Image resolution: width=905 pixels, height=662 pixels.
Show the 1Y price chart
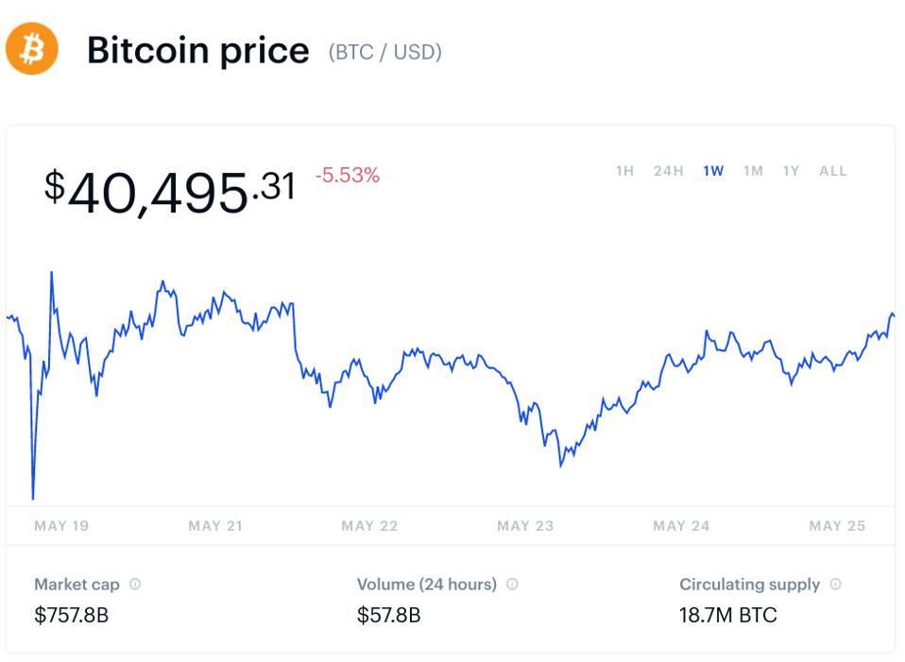tap(791, 171)
